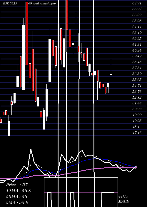Image resolution: width=147 pixels, height=207 pixels.
Task: Click the 56.59 price label
Action: [x=137, y=74]
